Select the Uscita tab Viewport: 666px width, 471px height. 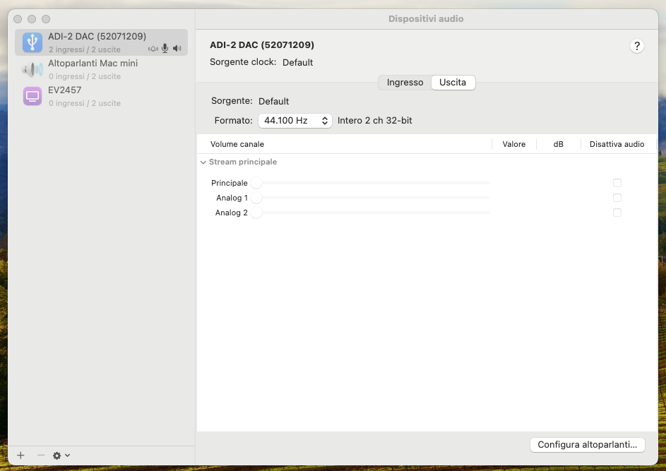click(x=453, y=83)
